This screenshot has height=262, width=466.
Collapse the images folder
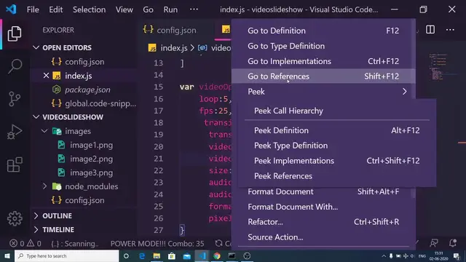pos(44,131)
